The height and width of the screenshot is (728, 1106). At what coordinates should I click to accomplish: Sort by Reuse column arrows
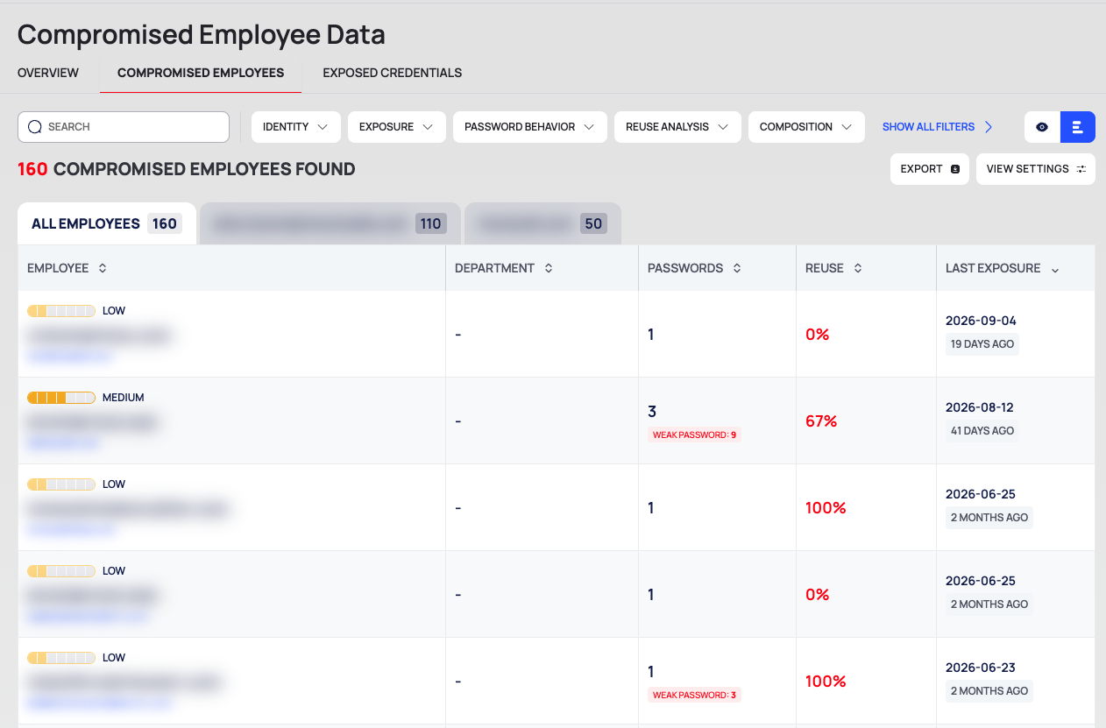click(858, 268)
